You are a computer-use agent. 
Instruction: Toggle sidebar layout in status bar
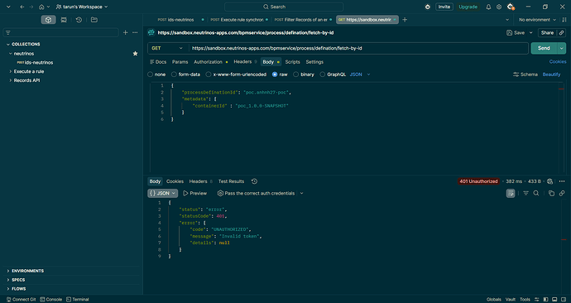[545, 300]
